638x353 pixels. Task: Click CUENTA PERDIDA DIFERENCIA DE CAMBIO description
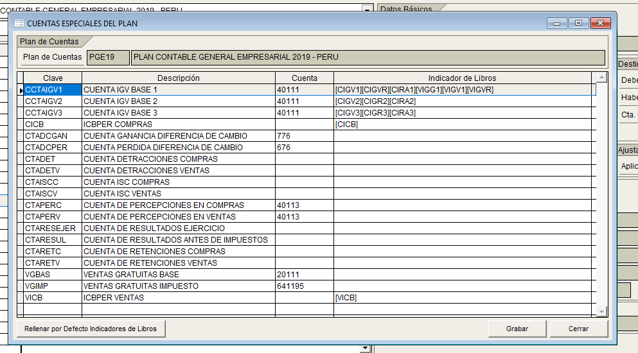tap(179, 148)
